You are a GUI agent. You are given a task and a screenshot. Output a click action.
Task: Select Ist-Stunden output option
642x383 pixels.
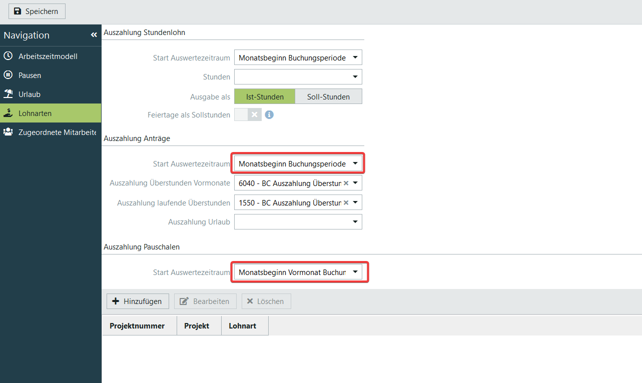click(x=265, y=96)
